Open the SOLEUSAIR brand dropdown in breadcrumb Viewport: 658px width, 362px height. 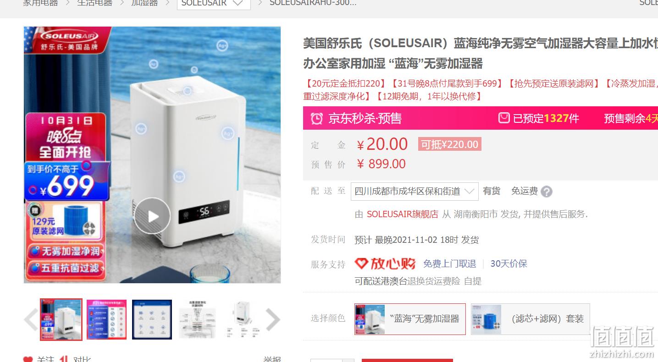(x=214, y=4)
